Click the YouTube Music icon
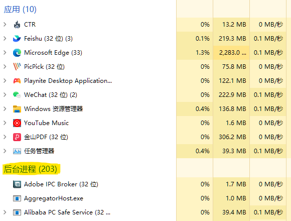The width and height of the screenshot is (291, 221). point(17,123)
